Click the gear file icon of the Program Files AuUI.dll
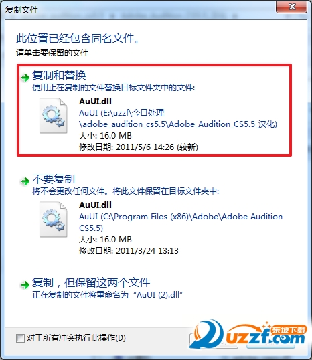Image resolution: width=312 pixels, height=360 pixels. [x=54, y=219]
